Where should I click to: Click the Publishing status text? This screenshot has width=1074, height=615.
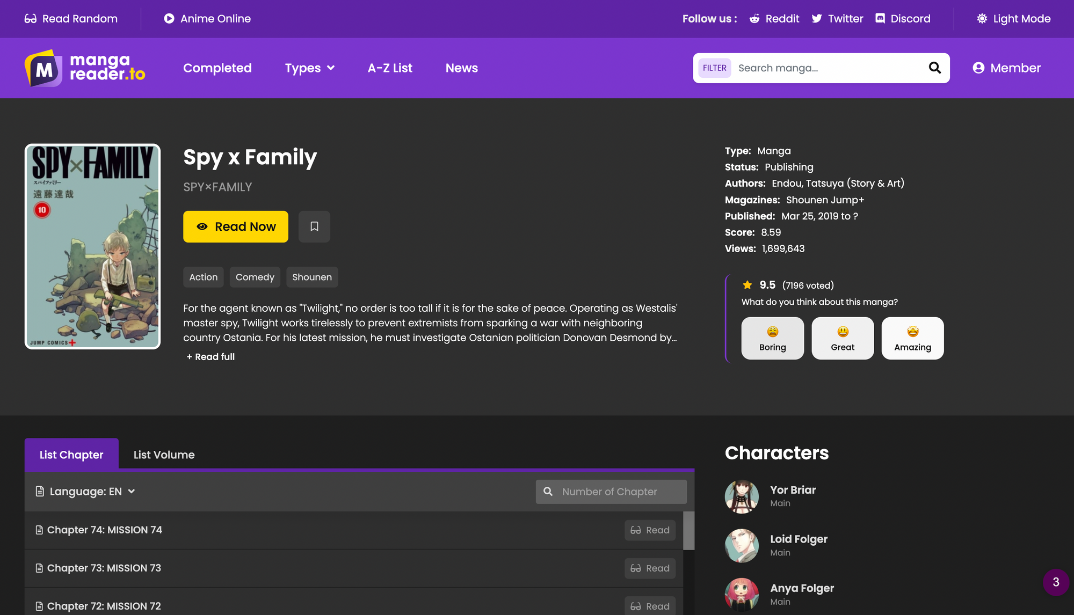click(x=789, y=167)
